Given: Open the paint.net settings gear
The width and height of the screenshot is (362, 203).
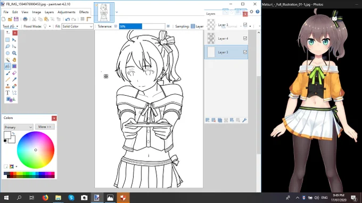Looking at the screenshot, I should 251,12.
